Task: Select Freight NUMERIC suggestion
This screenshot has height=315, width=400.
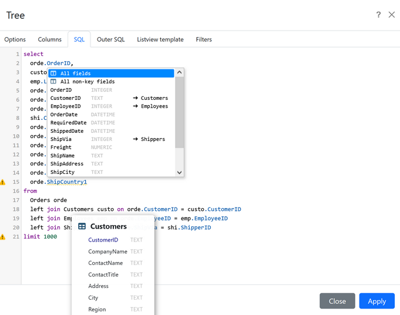Action: click(x=111, y=148)
